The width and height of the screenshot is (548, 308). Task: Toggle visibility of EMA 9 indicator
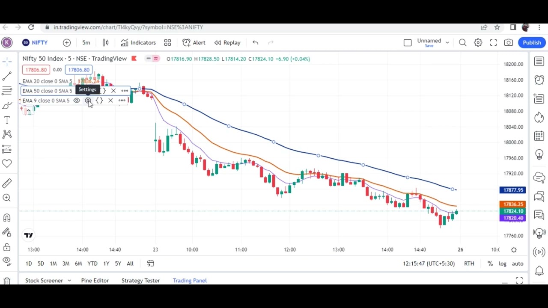[77, 101]
